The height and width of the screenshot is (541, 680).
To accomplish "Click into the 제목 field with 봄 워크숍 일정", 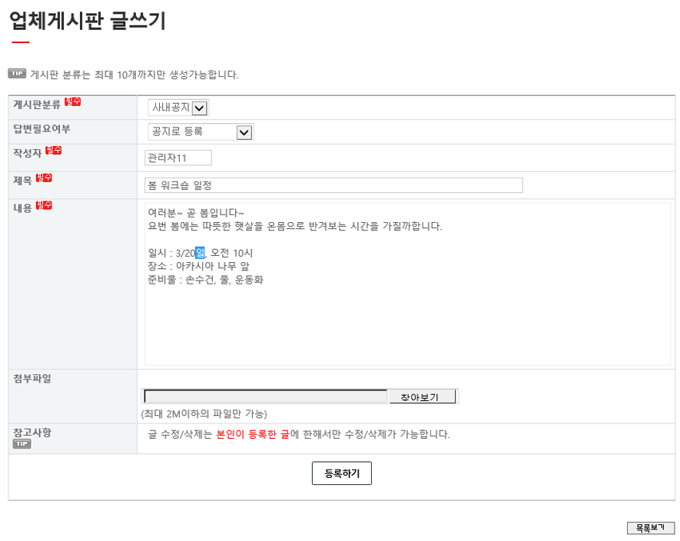I will (x=333, y=185).
